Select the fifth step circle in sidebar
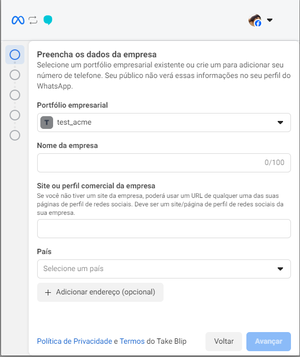This screenshot has width=300, height=357. click(15, 135)
